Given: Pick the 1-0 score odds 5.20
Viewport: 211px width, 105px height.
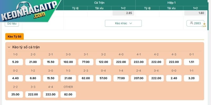Looking at the screenshot, I should [x=15, y=62].
